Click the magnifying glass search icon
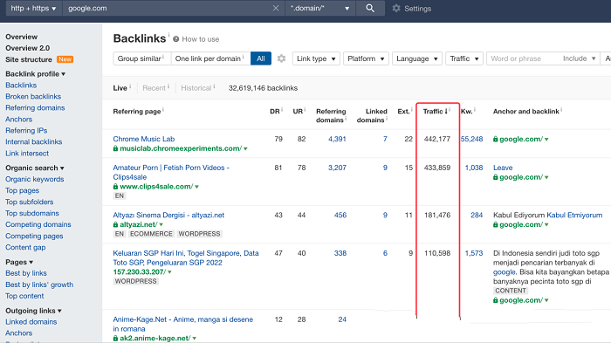 (370, 8)
